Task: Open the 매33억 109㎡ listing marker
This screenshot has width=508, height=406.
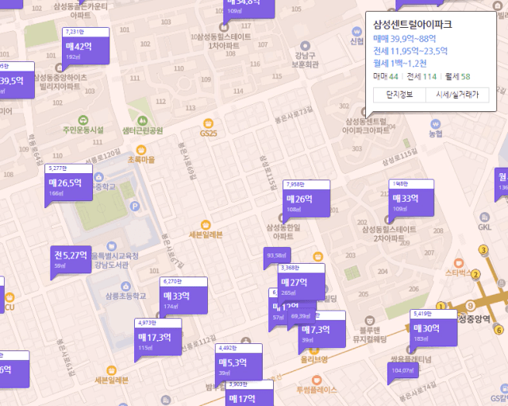Action: coord(411,198)
